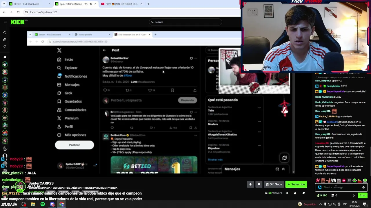Expand Más opciones in the streamed X sidebar

click(x=75, y=135)
